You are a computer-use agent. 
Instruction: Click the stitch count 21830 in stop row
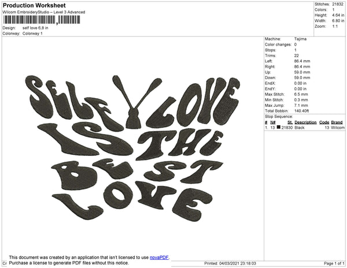point(287,128)
